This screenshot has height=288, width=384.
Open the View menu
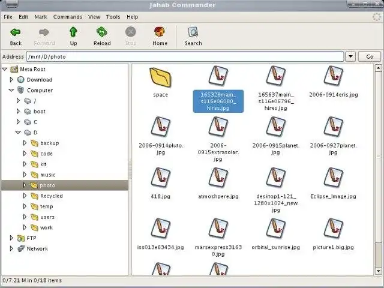[94, 17]
